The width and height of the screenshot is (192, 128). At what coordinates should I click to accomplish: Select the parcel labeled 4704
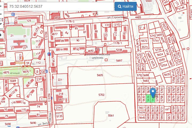click(164, 65)
